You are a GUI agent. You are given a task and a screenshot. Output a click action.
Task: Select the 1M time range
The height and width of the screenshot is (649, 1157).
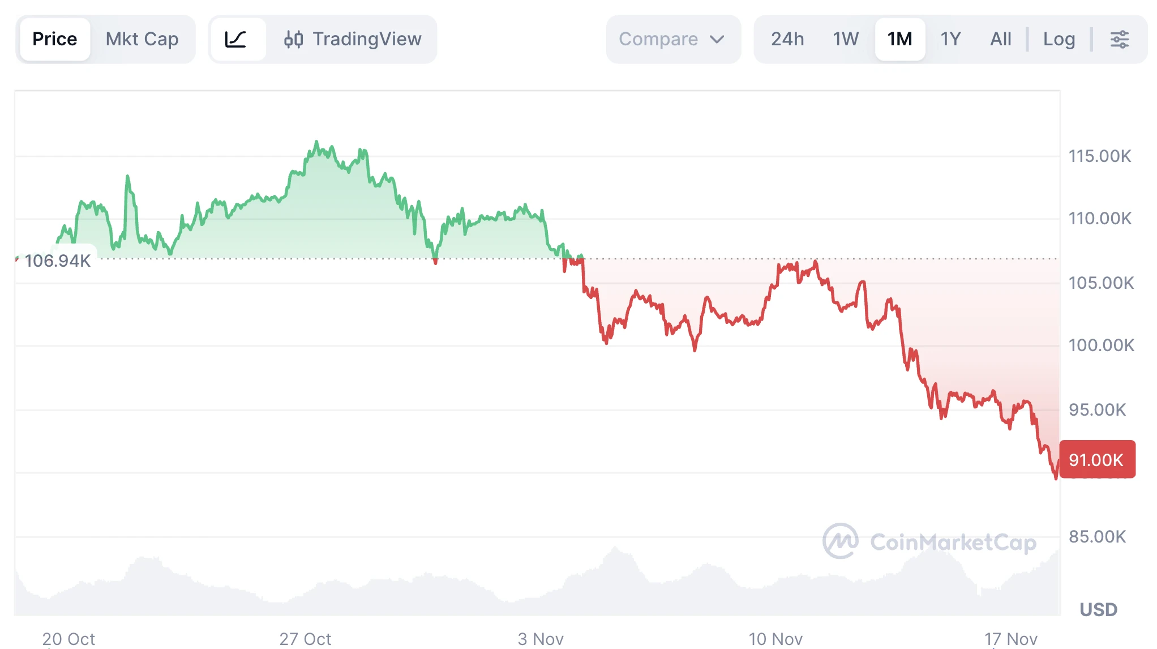899,39
